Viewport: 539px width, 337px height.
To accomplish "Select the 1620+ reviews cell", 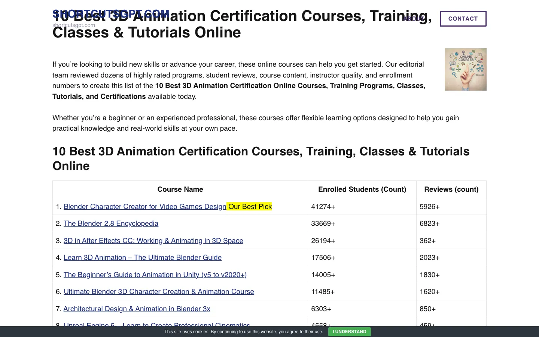I will coord(451,292).
